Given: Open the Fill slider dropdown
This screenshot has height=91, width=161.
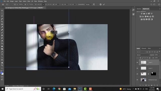Looking at the screenshot, I should tap(159, 58).
